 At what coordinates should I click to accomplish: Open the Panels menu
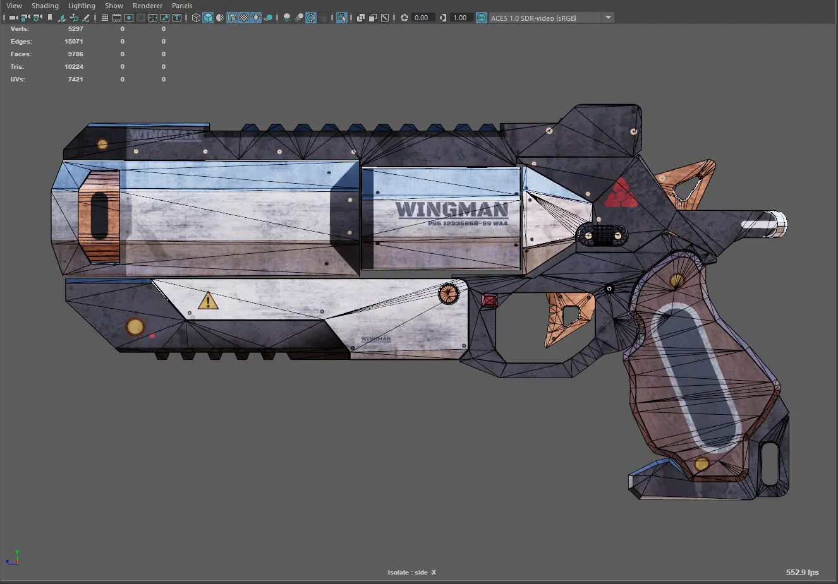(x=182, y=6)
